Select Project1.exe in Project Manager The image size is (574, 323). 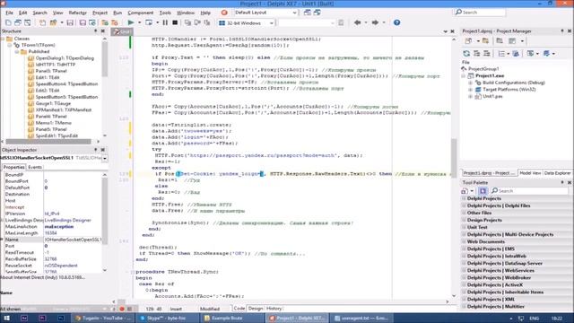click(490, 75)
